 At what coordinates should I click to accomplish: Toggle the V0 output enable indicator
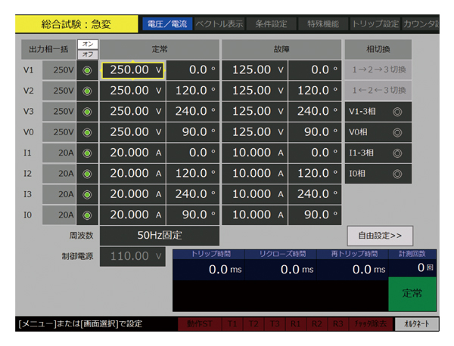(x=87, y=132)
